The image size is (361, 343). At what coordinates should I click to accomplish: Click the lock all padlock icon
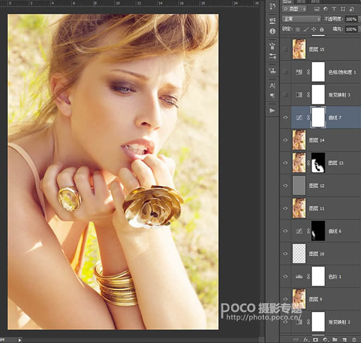pyautogui.click(x=322, y=29)
